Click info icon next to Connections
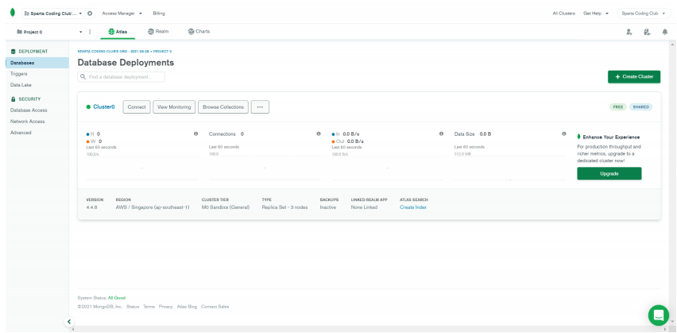Screen dimensions: 677x333 (x=319, y=134)
